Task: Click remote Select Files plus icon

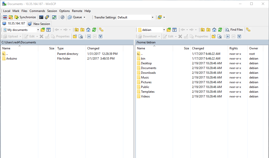Action: click(228, 36)
